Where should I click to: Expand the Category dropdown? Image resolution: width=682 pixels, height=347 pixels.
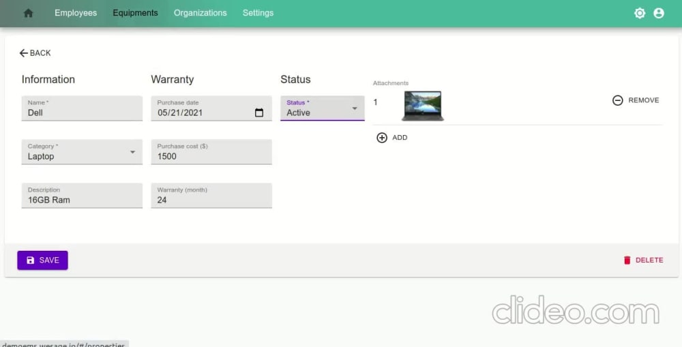point(82,152)
